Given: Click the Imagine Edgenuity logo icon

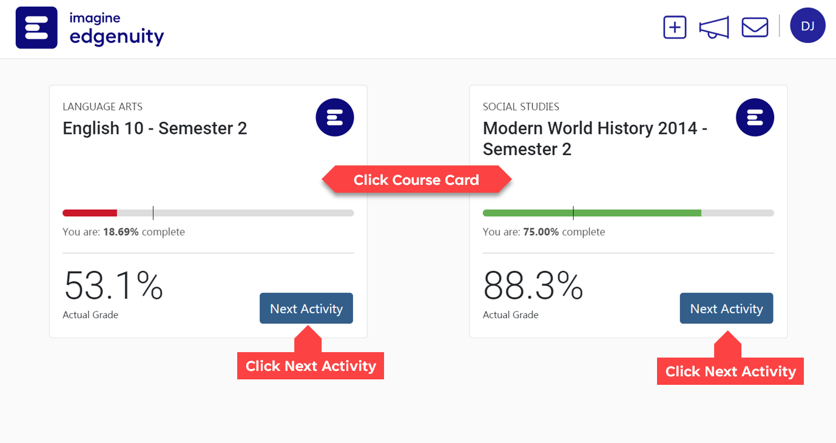Looking at the screenshot, I should click(36, 28).
